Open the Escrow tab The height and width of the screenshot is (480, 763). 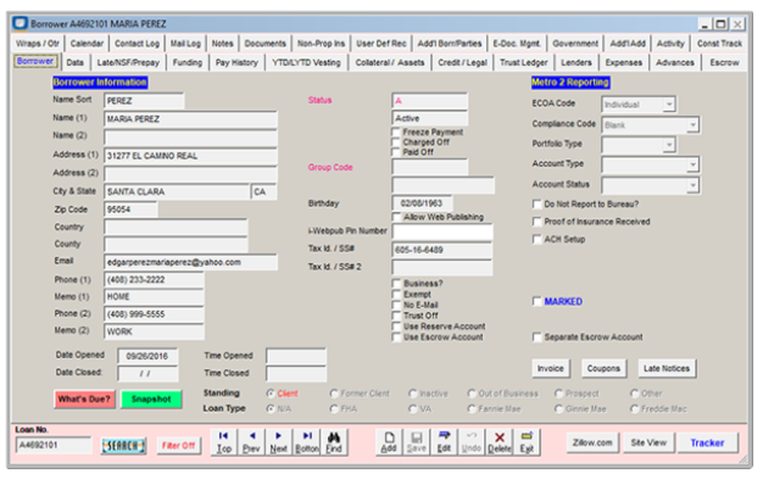coord(724,63)
